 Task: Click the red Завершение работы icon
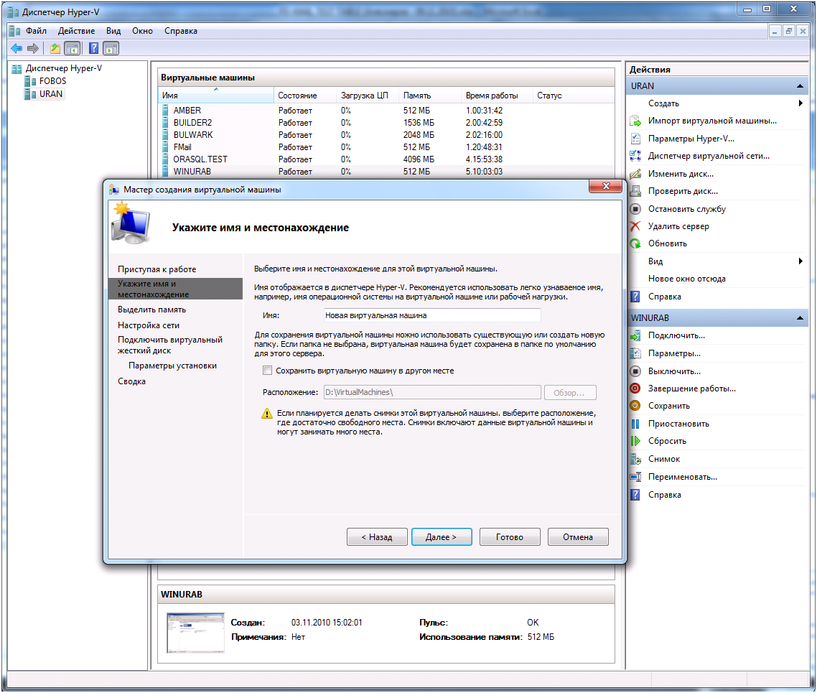(x=635, y=389)
